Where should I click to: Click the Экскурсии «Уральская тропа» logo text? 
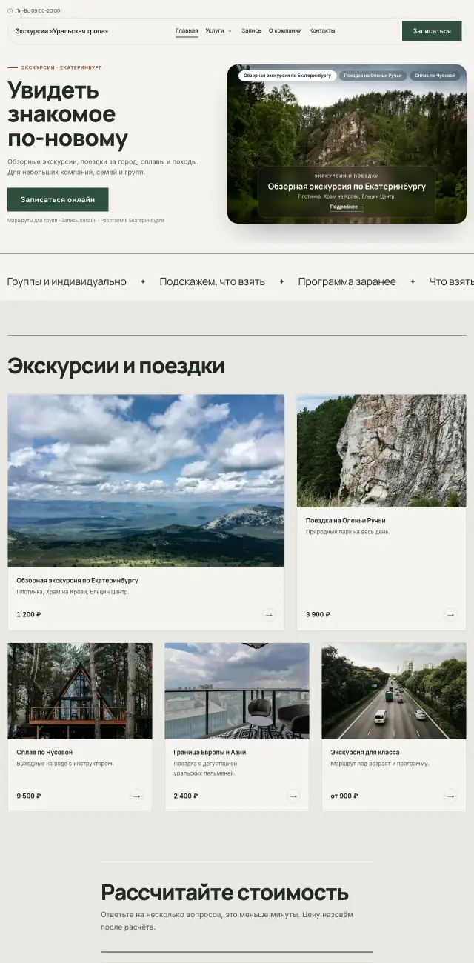pyautogui.click(x=61, y=31)
